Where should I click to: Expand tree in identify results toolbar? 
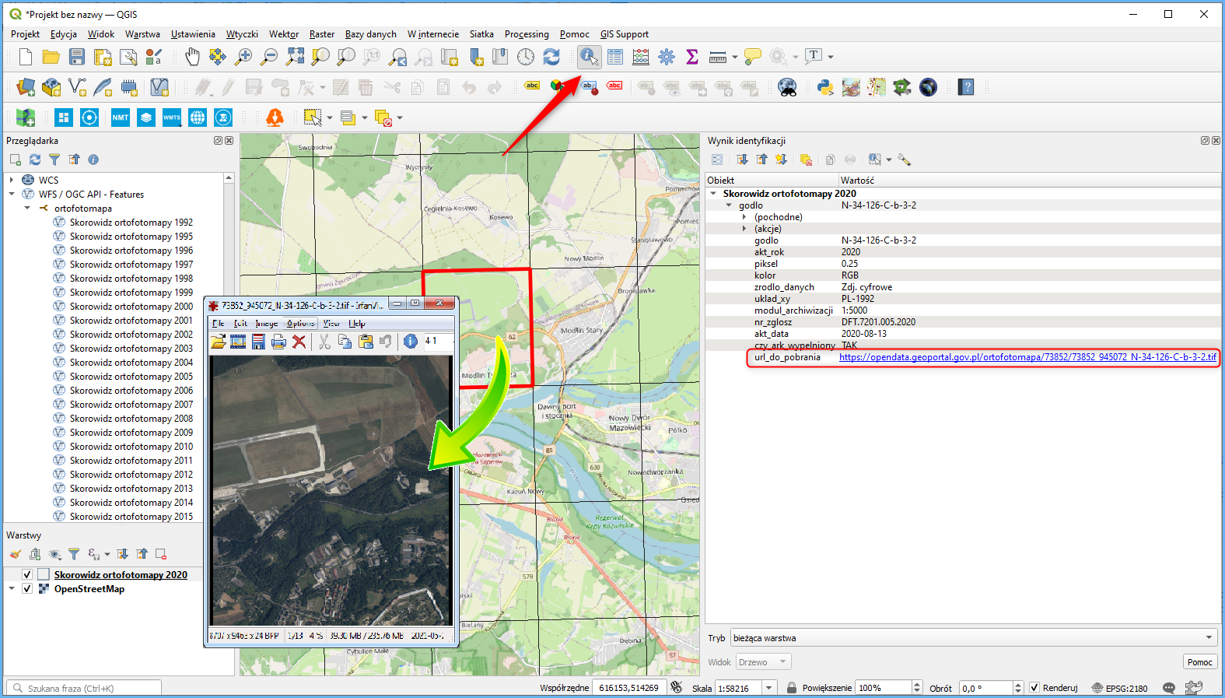[x=742, y=160]
